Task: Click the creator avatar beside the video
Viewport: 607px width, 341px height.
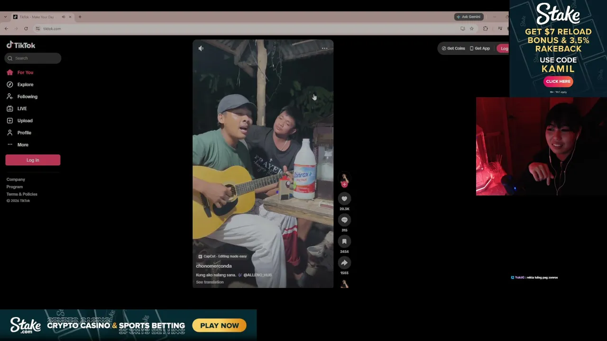Action: coord(344,179)
